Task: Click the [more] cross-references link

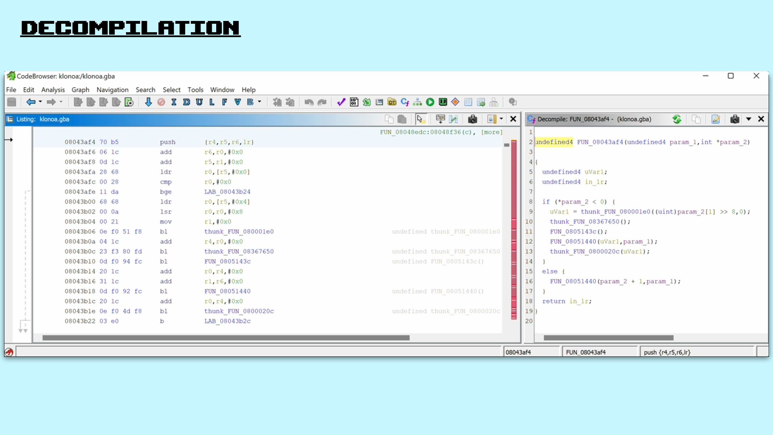Action: 492,132
